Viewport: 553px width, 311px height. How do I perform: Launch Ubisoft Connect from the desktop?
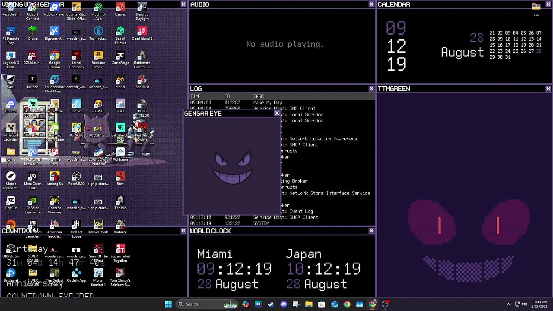32,12
